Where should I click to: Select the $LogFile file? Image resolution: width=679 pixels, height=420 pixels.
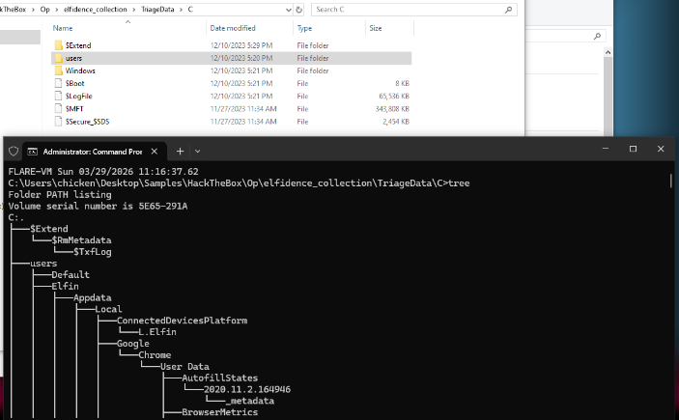tap(78, 97)
